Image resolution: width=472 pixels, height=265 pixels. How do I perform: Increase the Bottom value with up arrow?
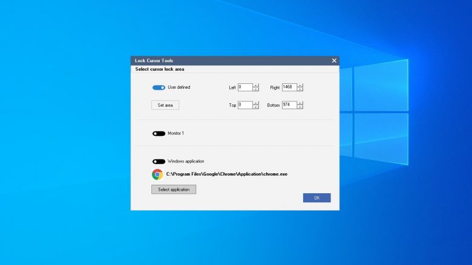[x=300, y=103]
